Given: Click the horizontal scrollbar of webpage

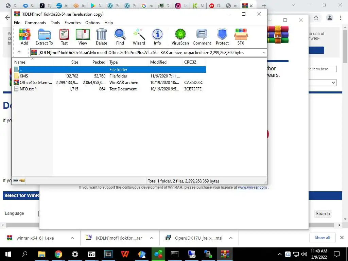Looking at the screenshot, I should [x=171, y=225].
